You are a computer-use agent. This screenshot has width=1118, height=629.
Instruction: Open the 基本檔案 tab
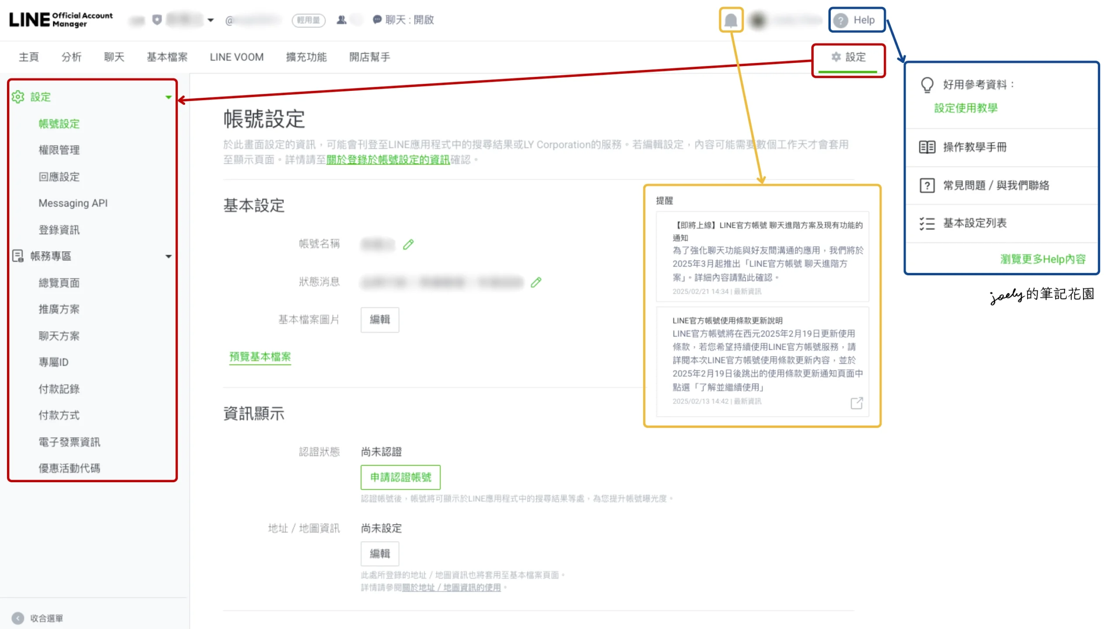pos(167,57)
